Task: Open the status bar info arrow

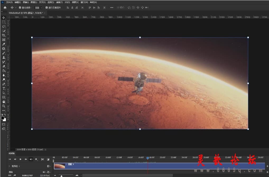Action: coord(45,149)
